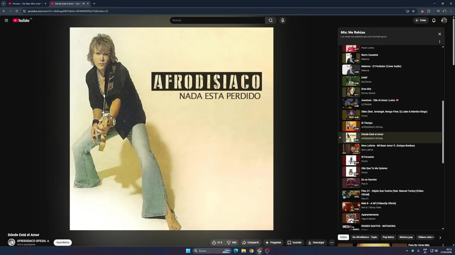
Task: Share the video via Compartir
Action: point(251,243)
